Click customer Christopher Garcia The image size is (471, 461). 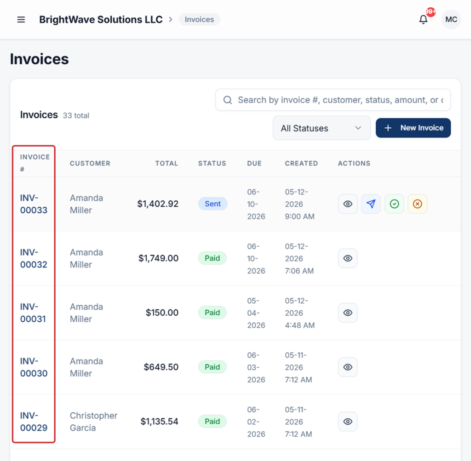point(94,421)
